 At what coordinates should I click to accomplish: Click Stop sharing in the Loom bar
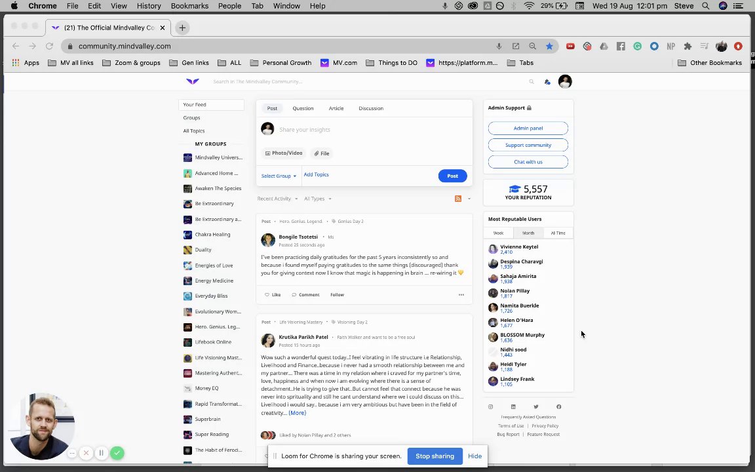click(x=435, y=456)
